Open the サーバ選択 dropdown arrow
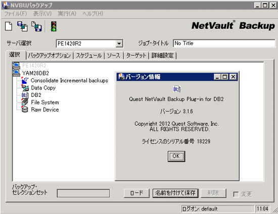The width and height of the screenshot is (278, 214). tap(119, 43)
